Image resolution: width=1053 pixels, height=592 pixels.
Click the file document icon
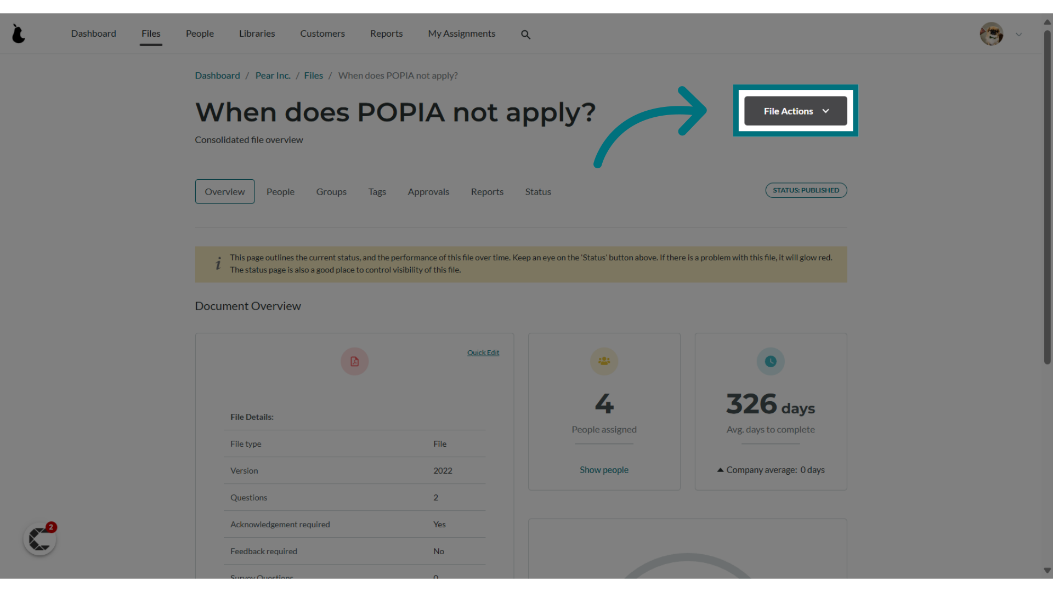[354, 361]
